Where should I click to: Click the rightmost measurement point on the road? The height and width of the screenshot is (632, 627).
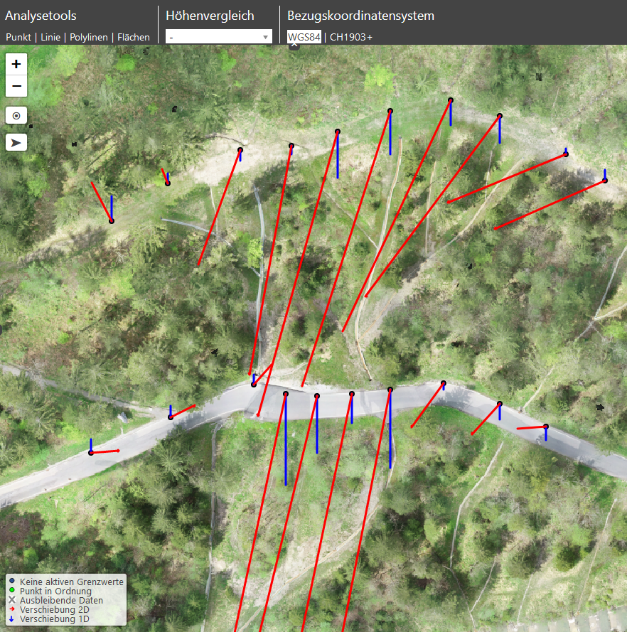coord(546,427)
